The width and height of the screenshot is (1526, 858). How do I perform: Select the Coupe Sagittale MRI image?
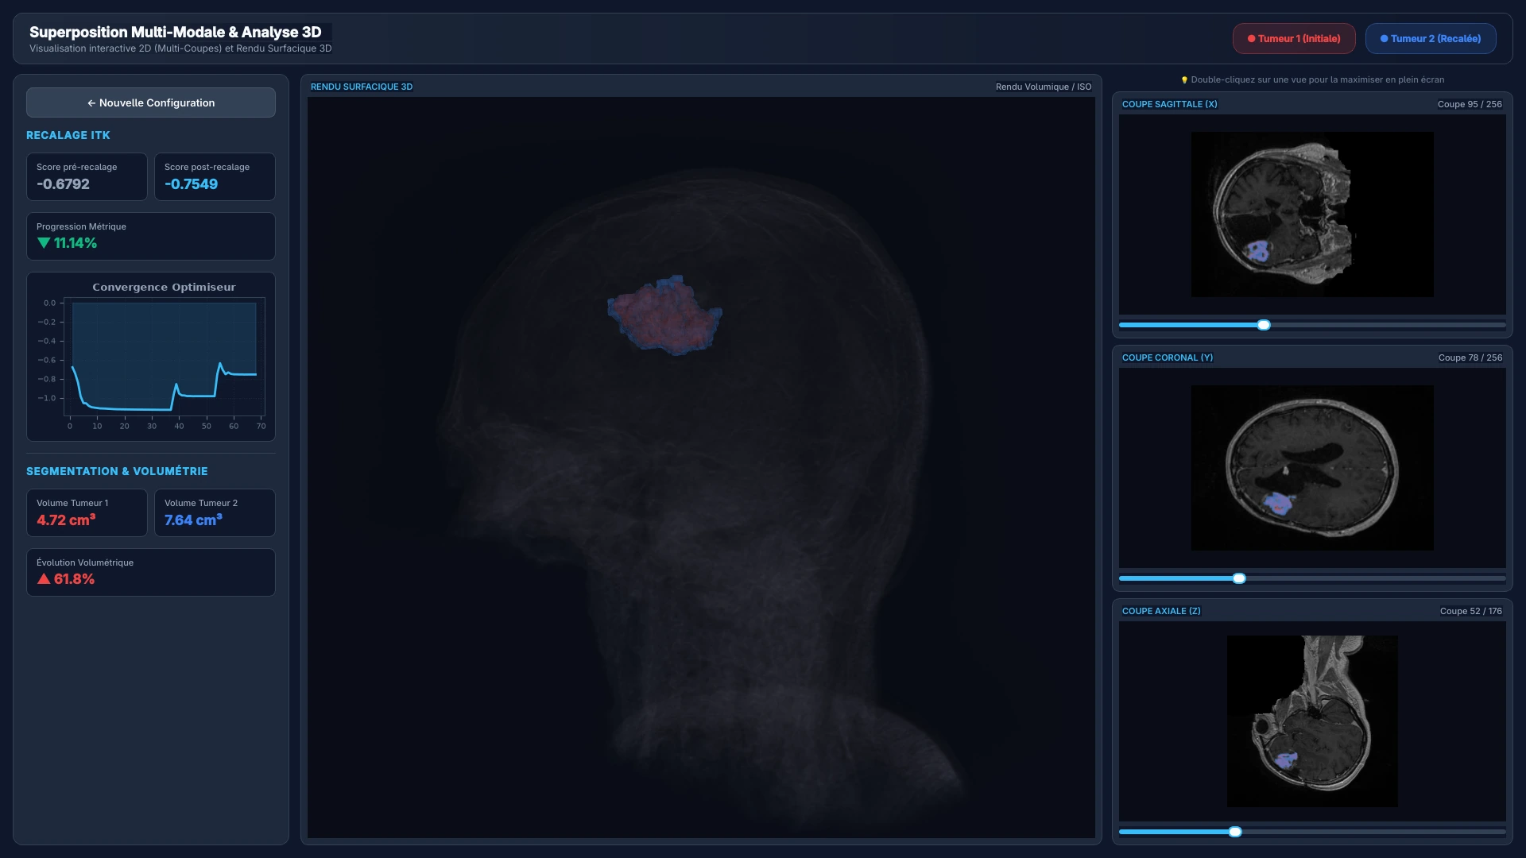click(x=1312, y=214)
